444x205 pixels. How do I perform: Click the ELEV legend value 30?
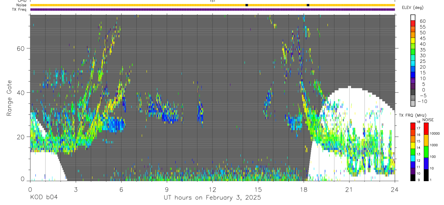(422, 55)
